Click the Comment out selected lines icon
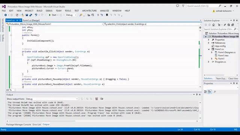The image size is (240, 135). 98,15
